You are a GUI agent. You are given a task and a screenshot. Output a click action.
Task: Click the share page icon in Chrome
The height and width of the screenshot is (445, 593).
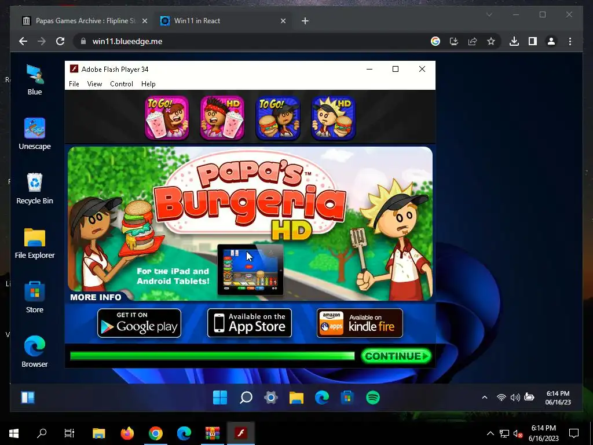(x=473, y=41)
